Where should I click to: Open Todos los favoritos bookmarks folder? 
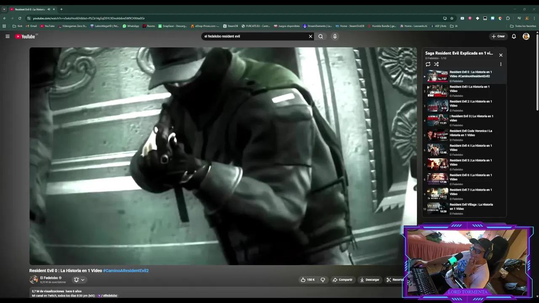[523, 26]
